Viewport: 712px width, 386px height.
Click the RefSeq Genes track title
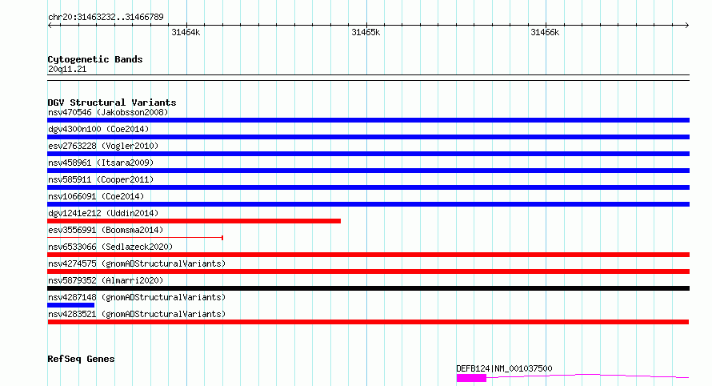[81, 359]
